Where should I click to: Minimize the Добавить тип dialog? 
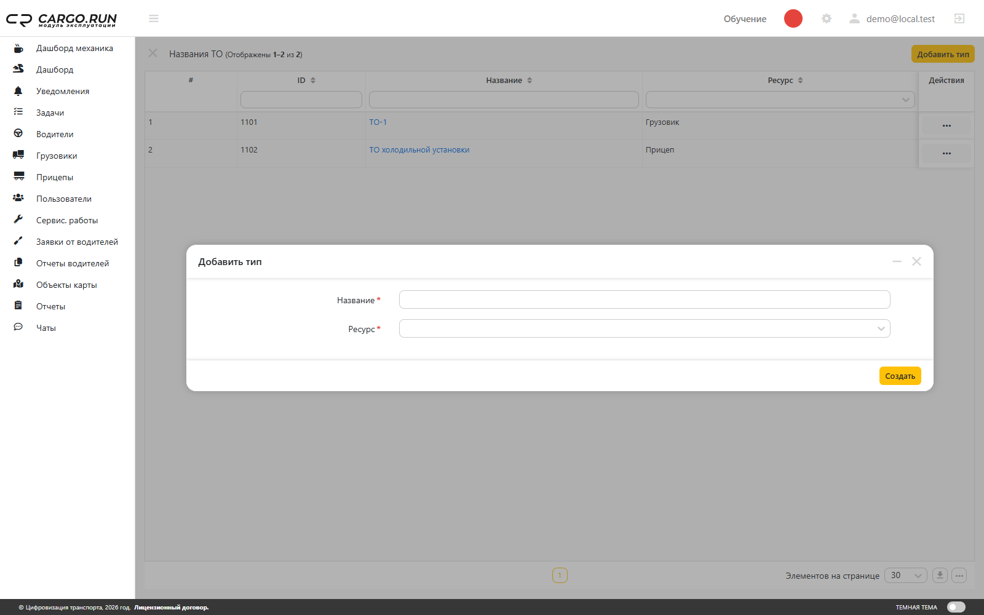pyautogui.click(x=897, y=261)
